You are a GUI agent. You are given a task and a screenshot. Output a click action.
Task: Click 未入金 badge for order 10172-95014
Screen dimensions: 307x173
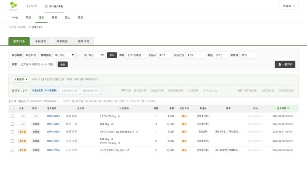(23, 141)
